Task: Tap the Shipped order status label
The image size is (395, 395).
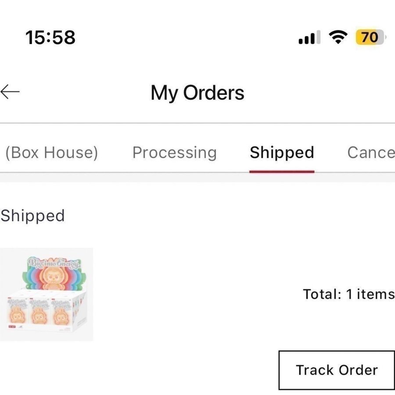Action: coord(32,215)
